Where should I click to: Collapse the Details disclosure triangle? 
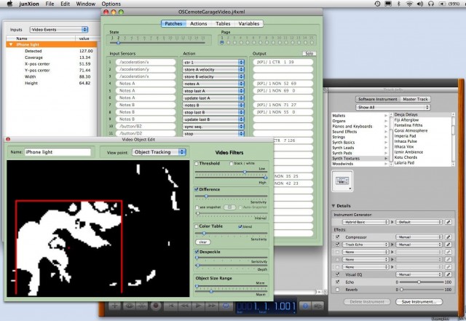[x=333, y=206]
